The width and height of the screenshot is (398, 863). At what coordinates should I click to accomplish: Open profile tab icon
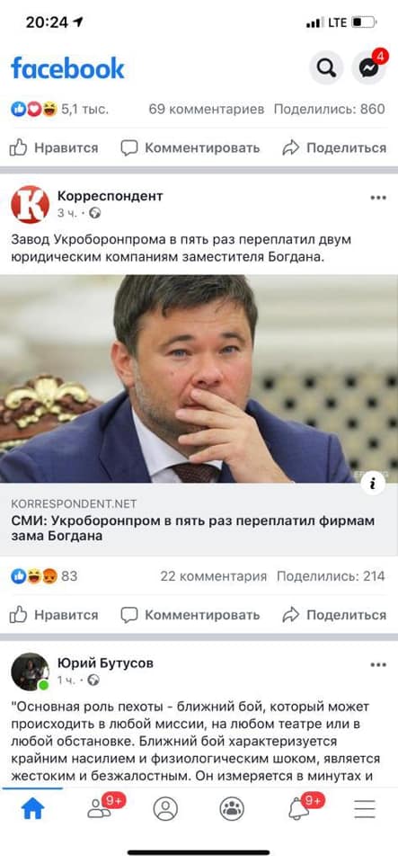pyautogui.click(x=165, y=809)
